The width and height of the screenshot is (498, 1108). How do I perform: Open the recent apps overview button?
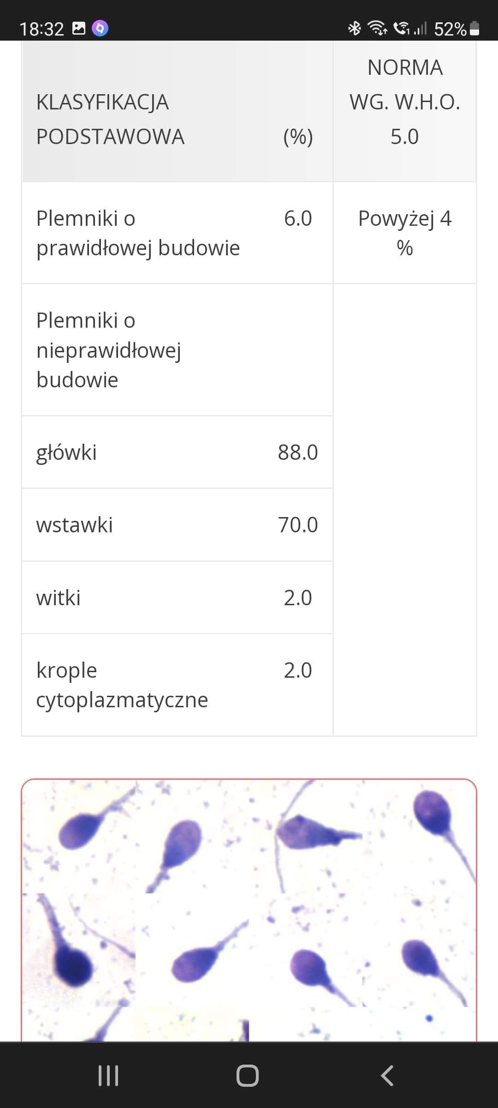pos(108,1075)
